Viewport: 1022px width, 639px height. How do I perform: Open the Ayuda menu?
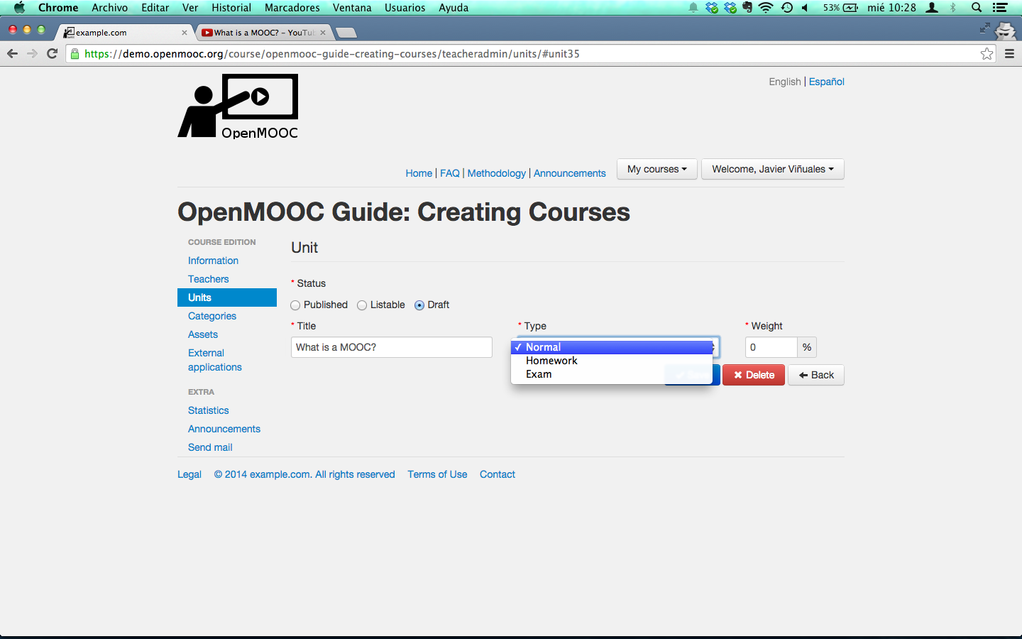point(454,8)
